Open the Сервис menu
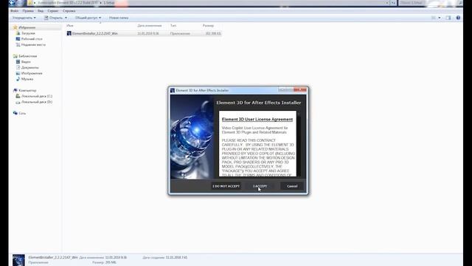 (x=53, y=11)
